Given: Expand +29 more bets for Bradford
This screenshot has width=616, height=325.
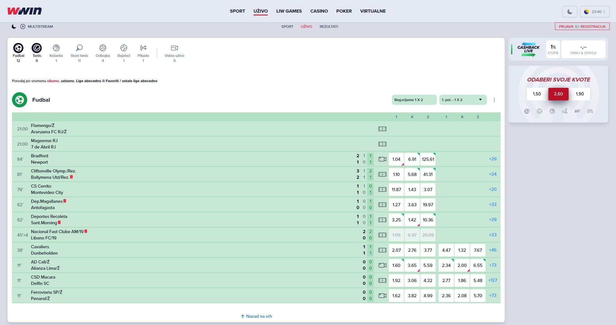Looking at the screenshot, I should (x=493, y=159).
